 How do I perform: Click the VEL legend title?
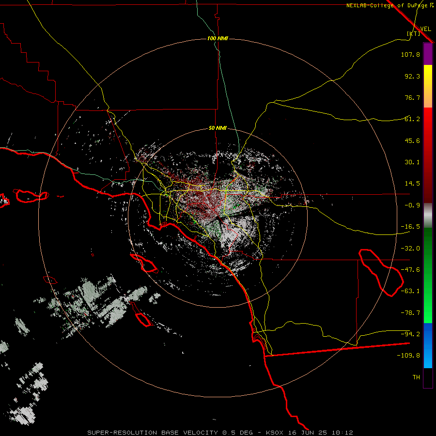[425, 29]
